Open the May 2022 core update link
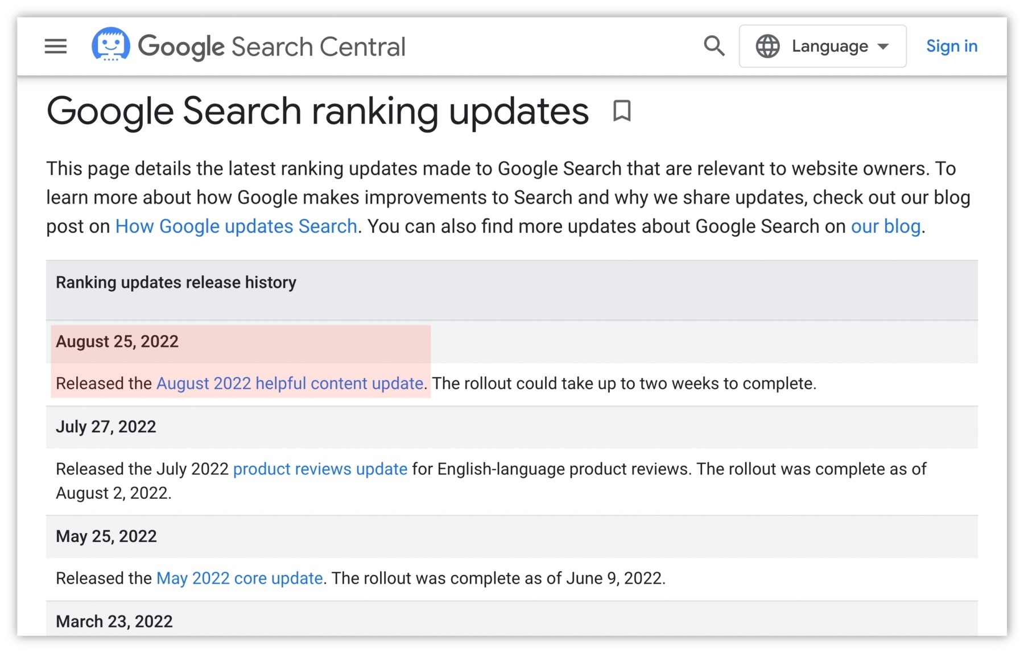Screen dimensions: 1024x653 [240, 578]
